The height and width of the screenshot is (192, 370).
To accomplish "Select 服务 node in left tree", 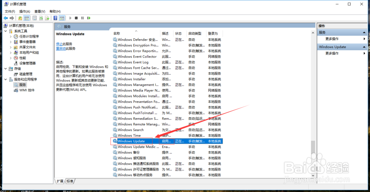I will click(23, 85).
